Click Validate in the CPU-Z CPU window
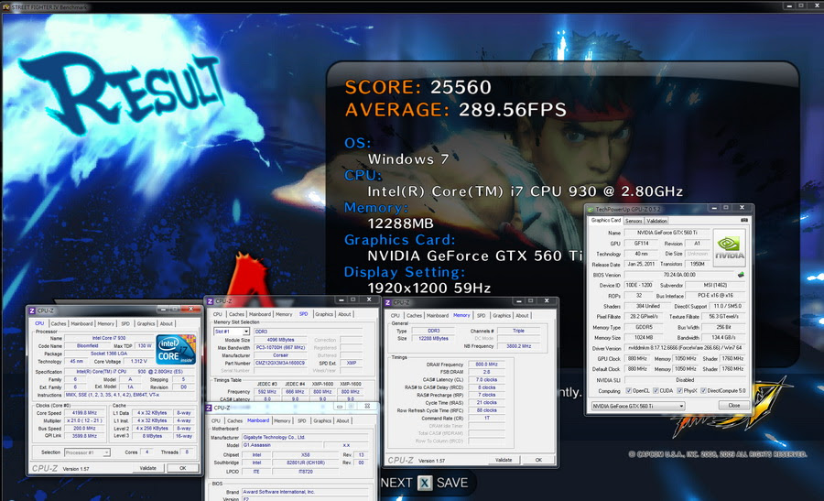The height and width of the screenshot is (501, 824). coord(147,468)
